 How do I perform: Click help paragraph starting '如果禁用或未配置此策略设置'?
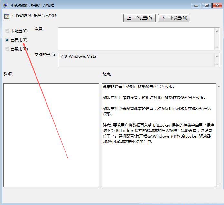coord(157,111)
